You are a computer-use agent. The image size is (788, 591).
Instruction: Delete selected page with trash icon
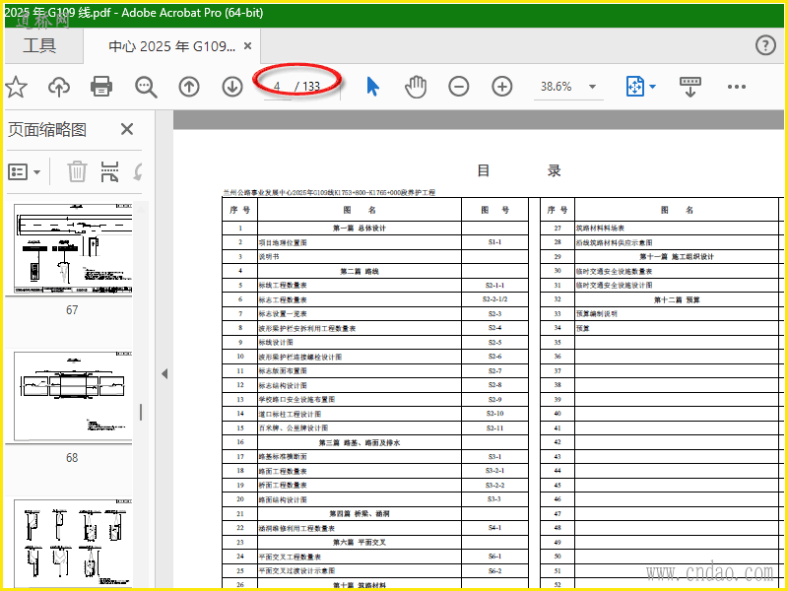click(x=77, y=171)
